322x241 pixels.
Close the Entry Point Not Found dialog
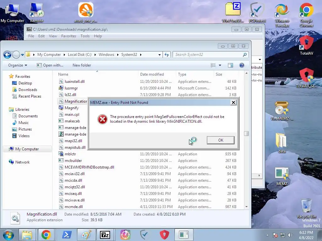(x=233, y=103)
